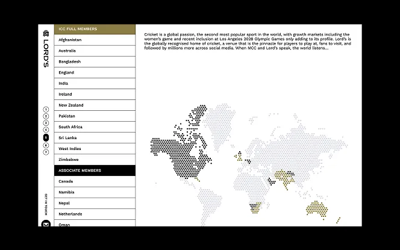Click the gold Australia region on map
The image size is (400, 250).
pos(317,208)
